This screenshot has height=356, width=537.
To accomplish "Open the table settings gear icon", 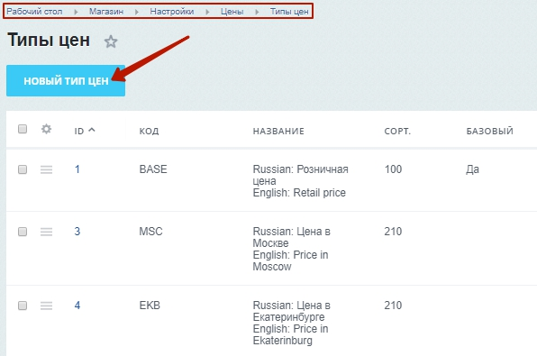I will click(46, 129).
